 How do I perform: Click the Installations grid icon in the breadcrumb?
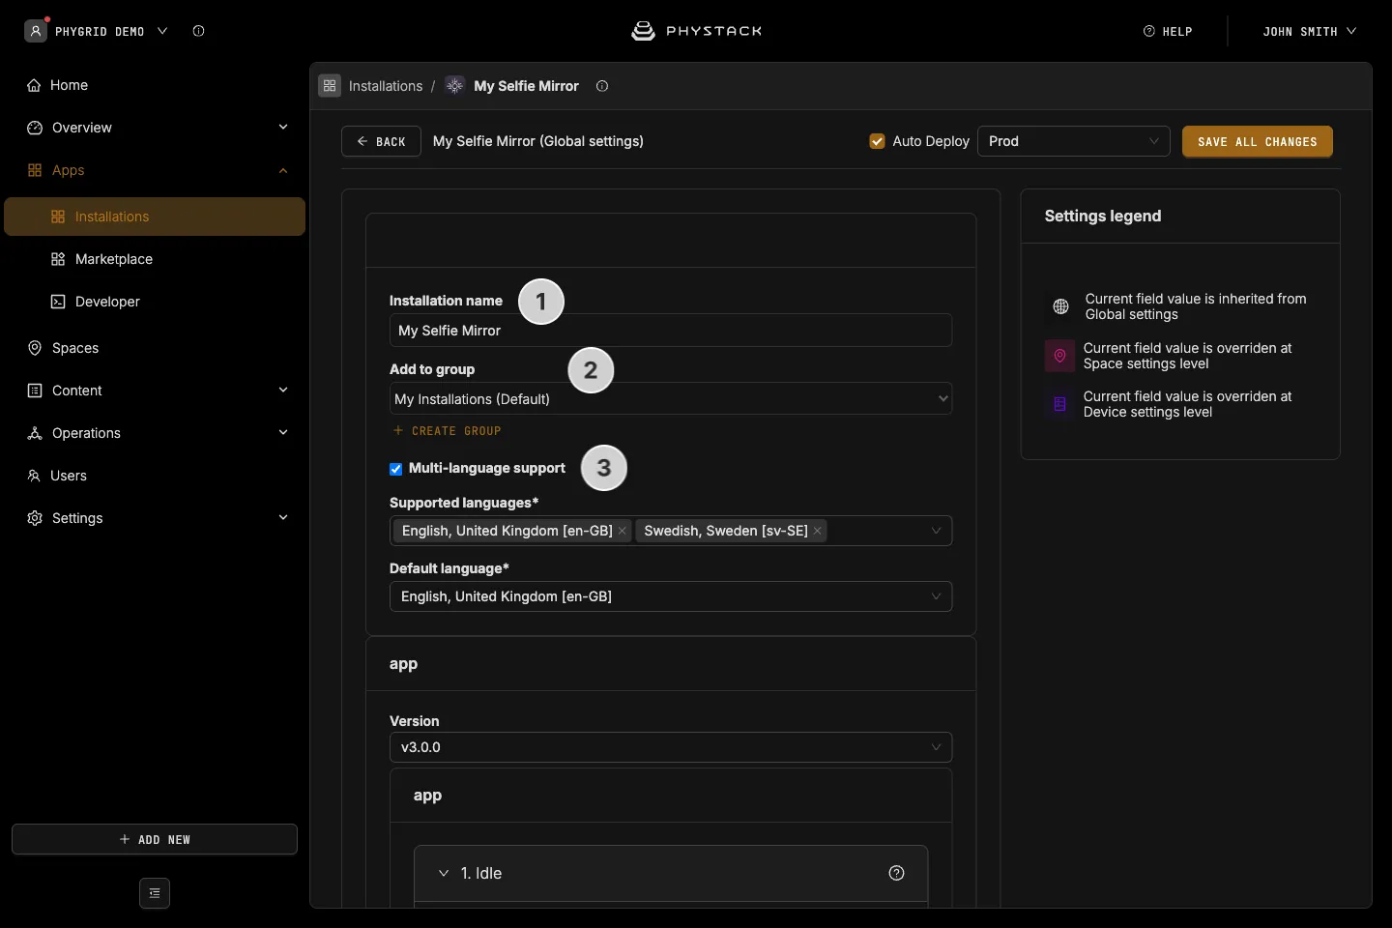pyautogui.click(x=330, y=86)
